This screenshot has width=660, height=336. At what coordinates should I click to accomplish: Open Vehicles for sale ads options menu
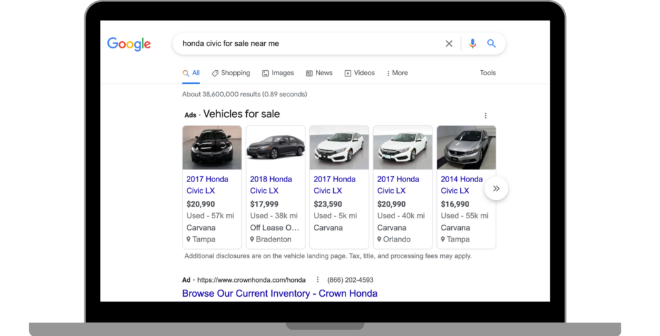tap(485, 116)
